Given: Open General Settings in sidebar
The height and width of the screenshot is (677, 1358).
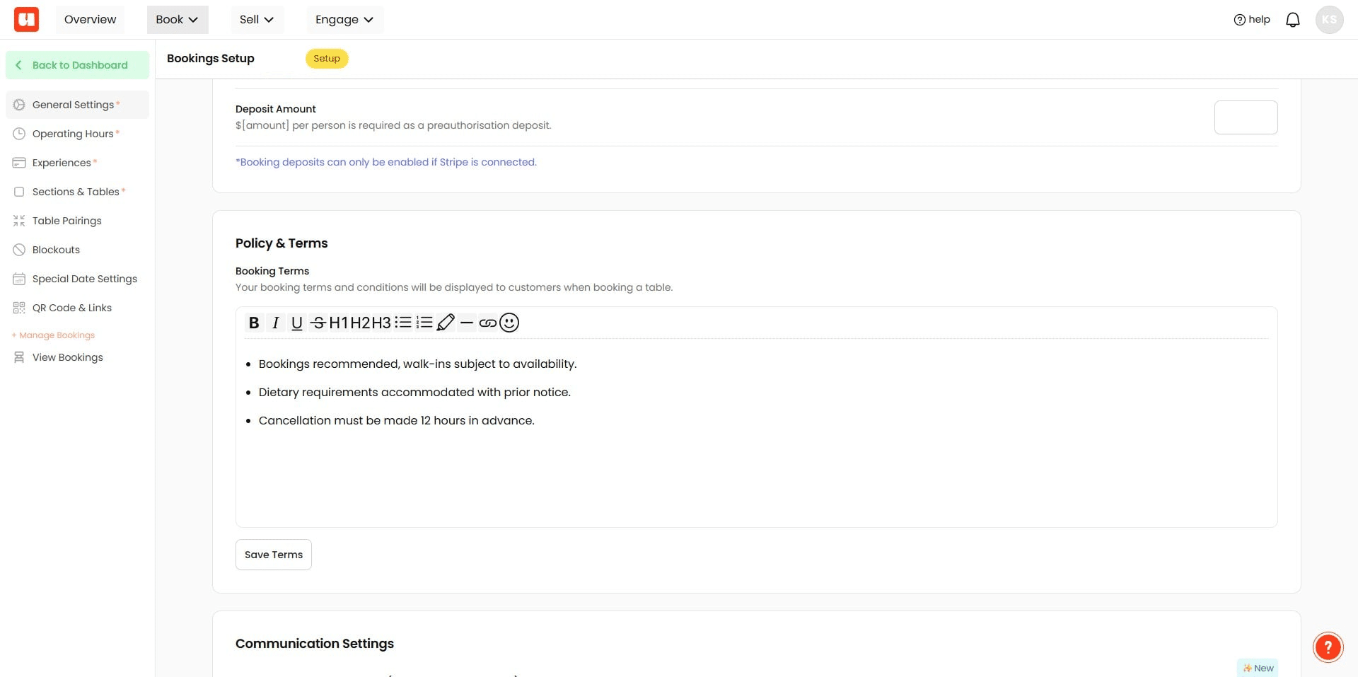Looking at the screenshot, I should tap(77, 105).
